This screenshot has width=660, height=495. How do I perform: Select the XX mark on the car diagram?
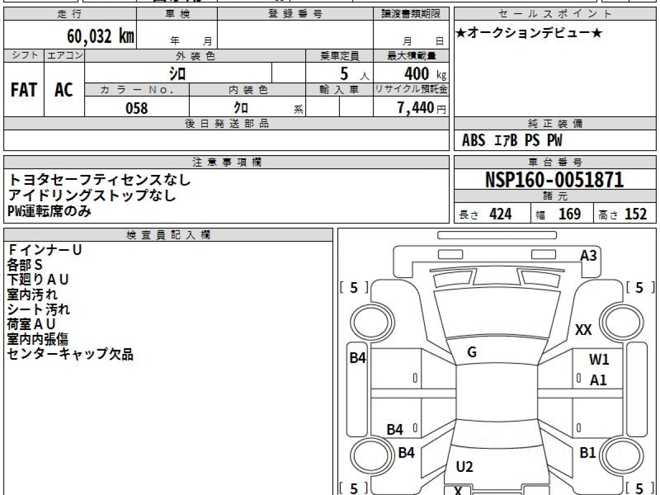[583, 330]
